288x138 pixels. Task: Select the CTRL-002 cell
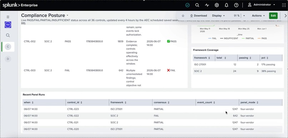pyautogui.click(x=30, y=42)
